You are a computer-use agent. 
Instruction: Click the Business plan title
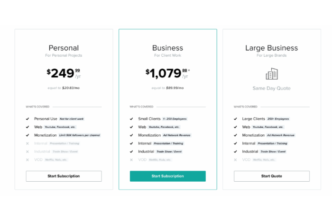(168, 48)
